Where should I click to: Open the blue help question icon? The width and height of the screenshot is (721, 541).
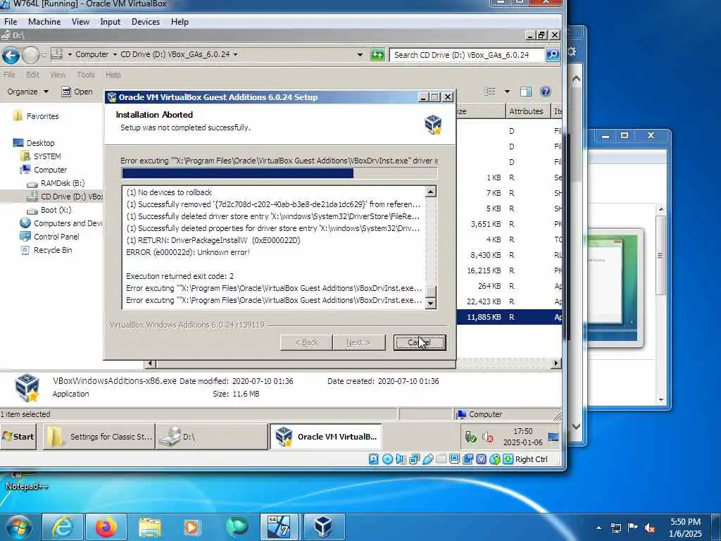(x=546, y=92)
